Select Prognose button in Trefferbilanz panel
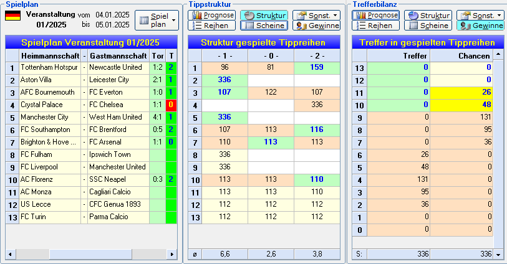Image resolution: width=507 pixels, height=264 pixels. (x=375, y=15)
